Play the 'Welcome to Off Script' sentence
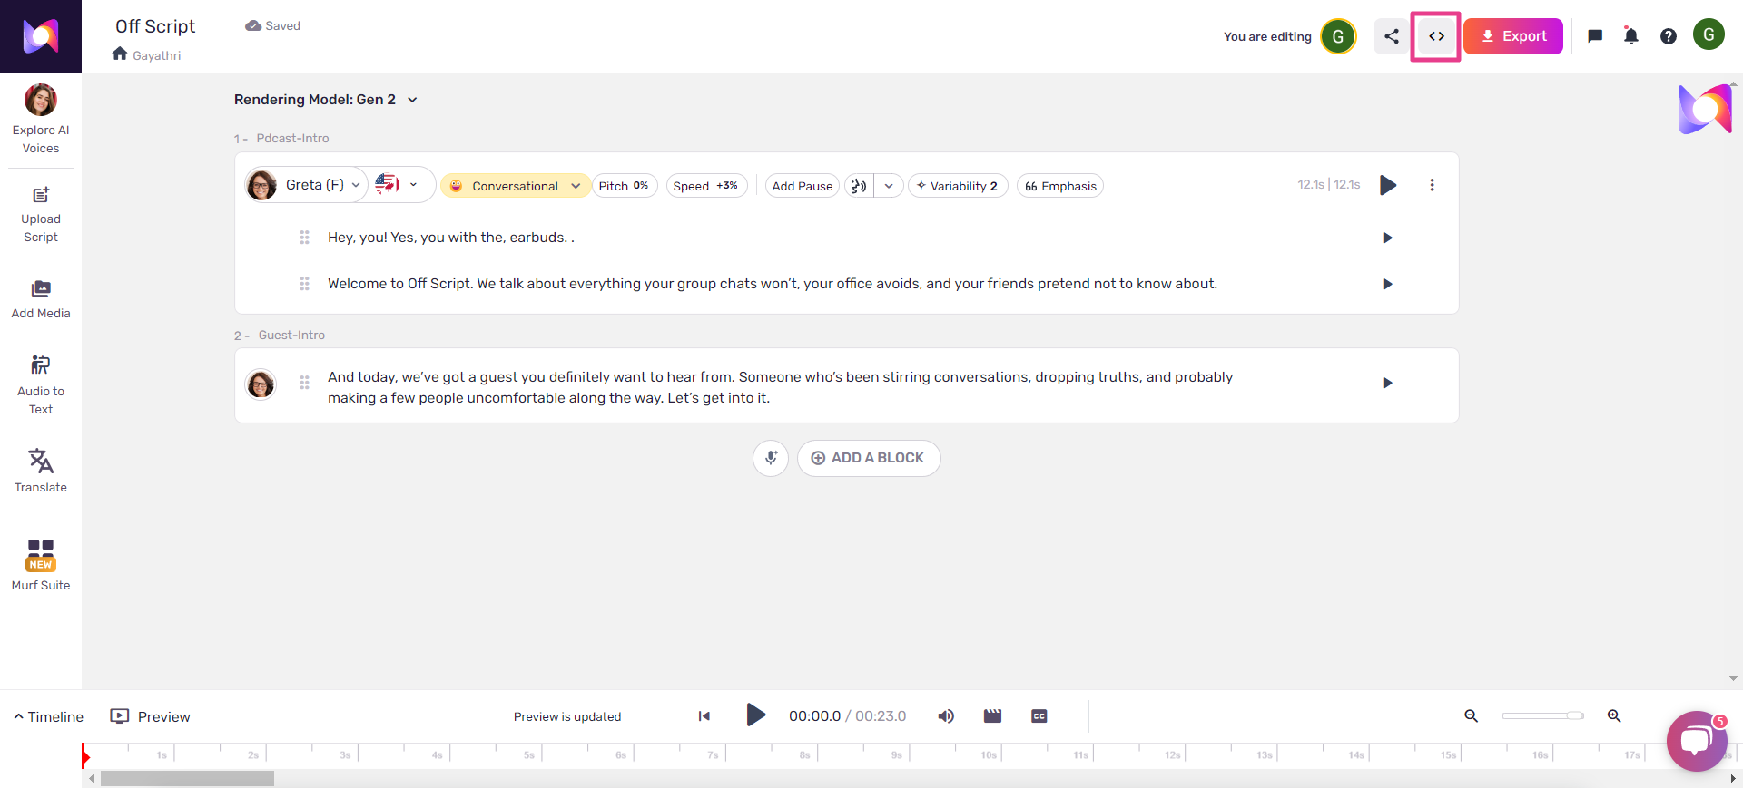 1387,284
